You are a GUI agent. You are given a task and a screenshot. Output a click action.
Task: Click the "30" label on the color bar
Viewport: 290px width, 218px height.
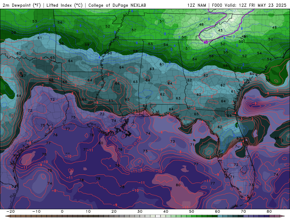[x=140, y=211]
